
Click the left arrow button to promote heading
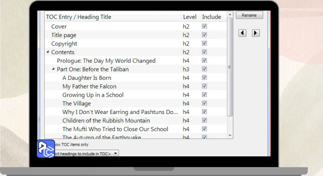click(242, 33)
